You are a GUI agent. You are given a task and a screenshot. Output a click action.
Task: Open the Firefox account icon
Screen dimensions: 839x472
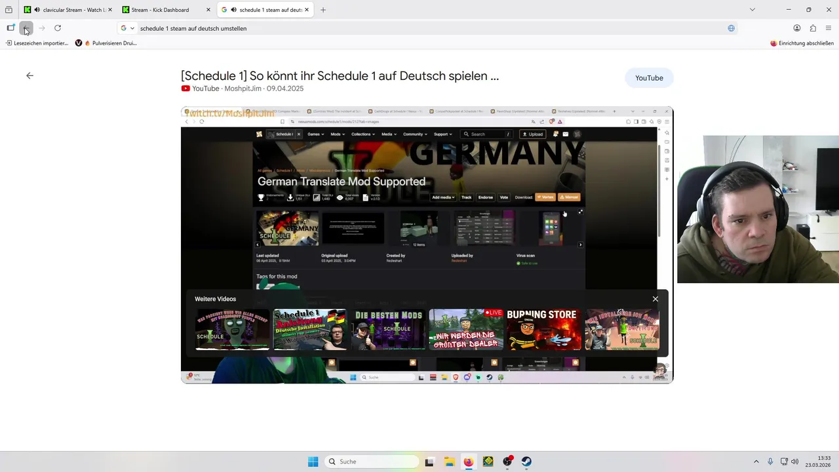797,28
